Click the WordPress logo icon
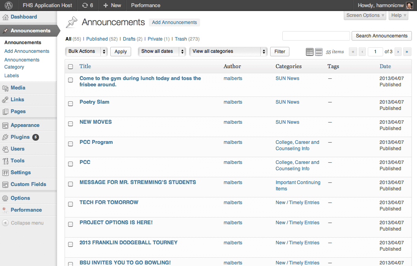The height and width of the screenshot is (266, 417). [9, 6]
